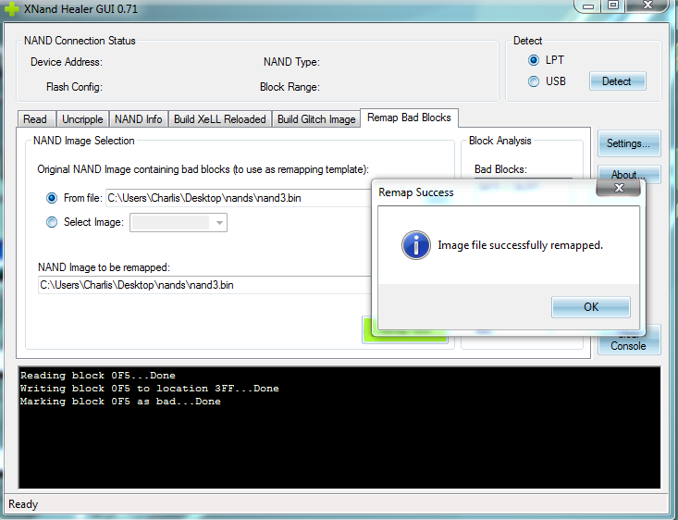The image size is (678, 520).
Task: Click console line 'Writing block 0F5 to location 3FF...Done'
Action: (x=149, y=388)
